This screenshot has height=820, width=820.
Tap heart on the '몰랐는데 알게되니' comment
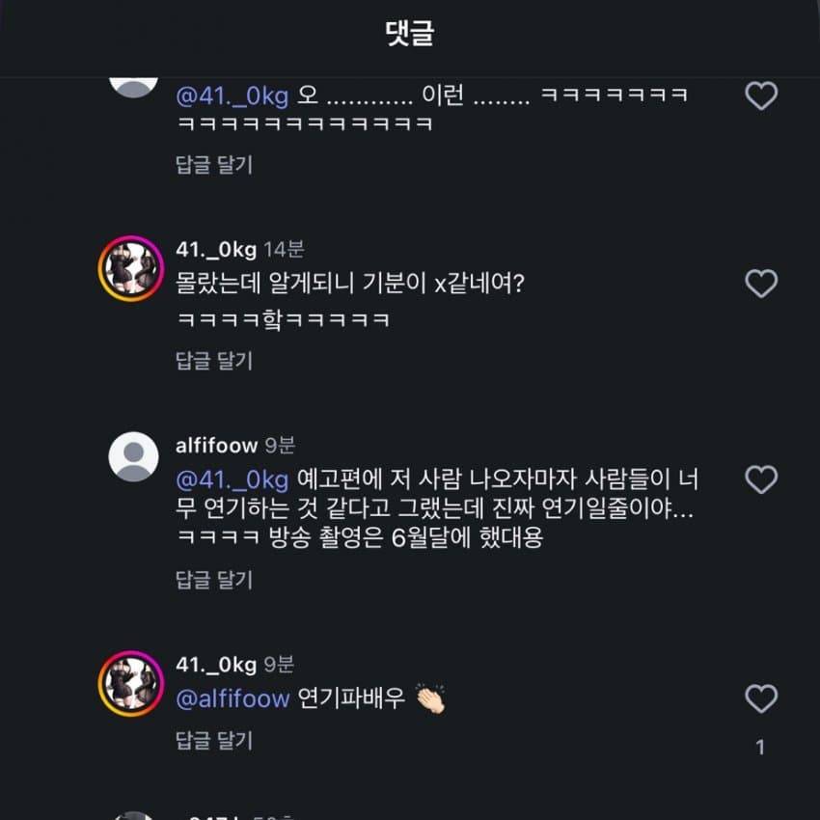pyautogui.click(x=761, y=284)
